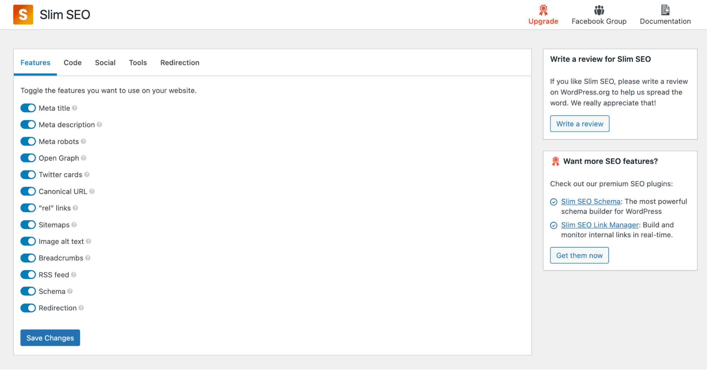Image resolution: width=707 pixels, height=370 pixels.
Task: Switch to the Code tab
Action: tap(73, 63)
